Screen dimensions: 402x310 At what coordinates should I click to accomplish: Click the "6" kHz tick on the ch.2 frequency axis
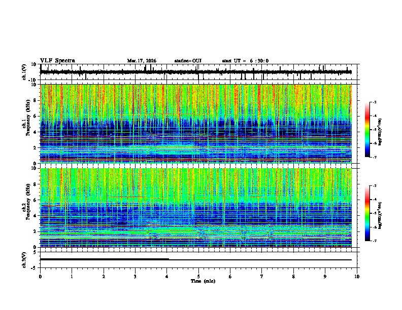(36, 200)
